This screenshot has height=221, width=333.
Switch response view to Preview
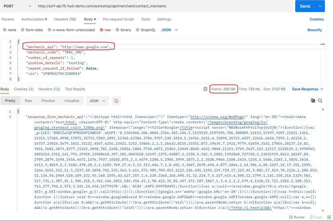[48, 101]
